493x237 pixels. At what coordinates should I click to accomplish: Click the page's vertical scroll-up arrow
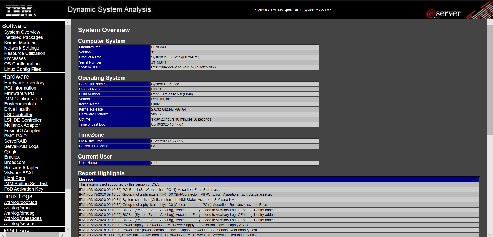click(490, 22)
